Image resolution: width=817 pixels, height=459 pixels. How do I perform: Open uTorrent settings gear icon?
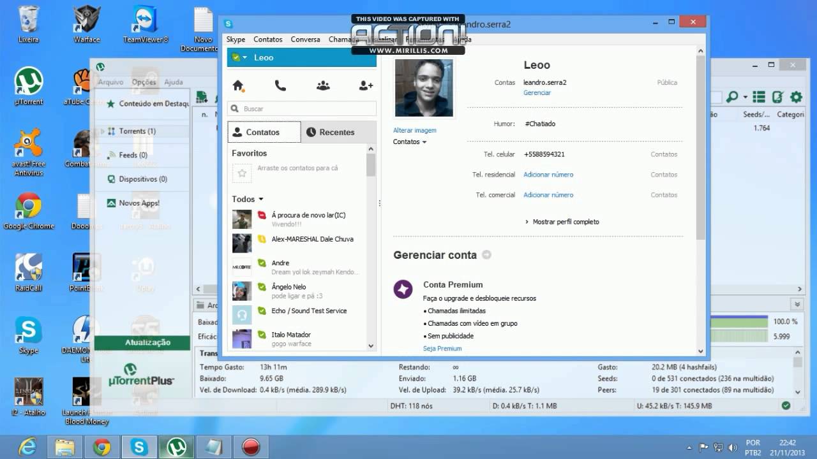(796, 97)
